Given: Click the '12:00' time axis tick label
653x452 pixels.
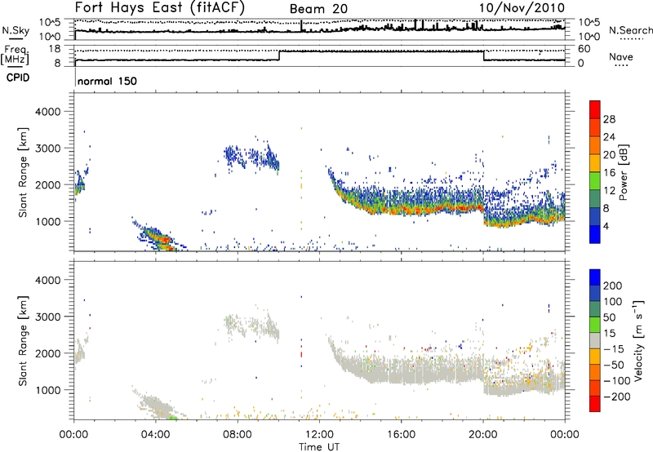Looking at the screenshot, I should tap(319, 435).
